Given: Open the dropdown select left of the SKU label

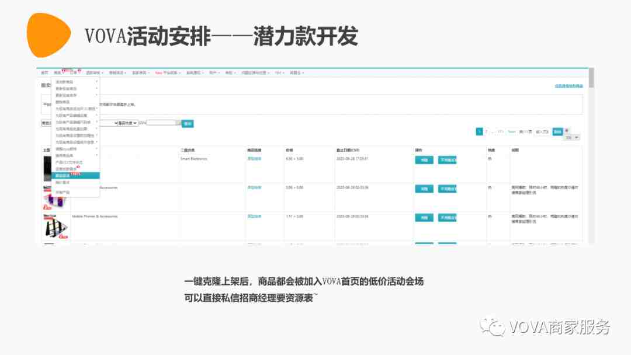Looking at the screenshot, I should 127,123.
